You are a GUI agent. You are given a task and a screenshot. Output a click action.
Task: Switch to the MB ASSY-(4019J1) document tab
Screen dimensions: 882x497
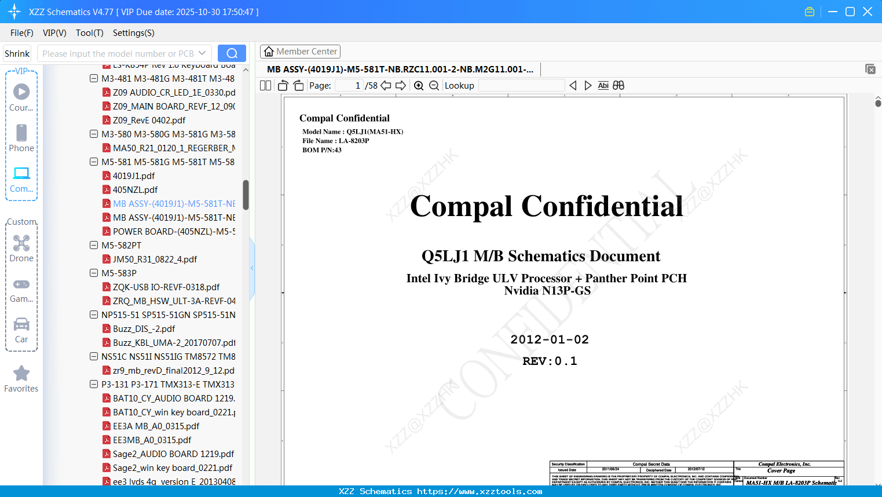(400, 70)
